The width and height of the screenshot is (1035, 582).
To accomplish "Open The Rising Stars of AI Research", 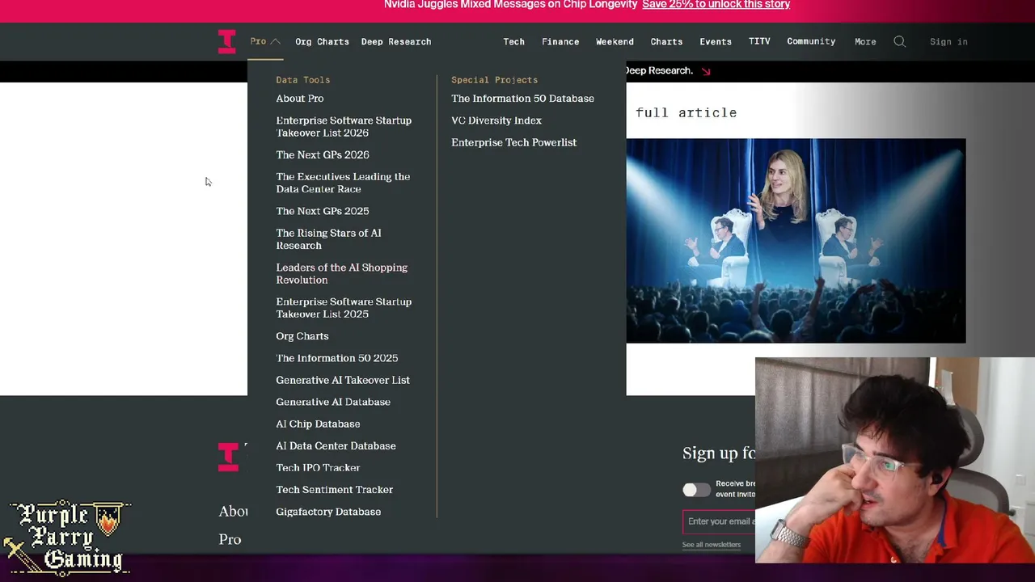I will [x=328, y=239].
